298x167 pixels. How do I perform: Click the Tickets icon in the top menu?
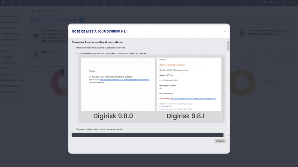pos(105,2)
